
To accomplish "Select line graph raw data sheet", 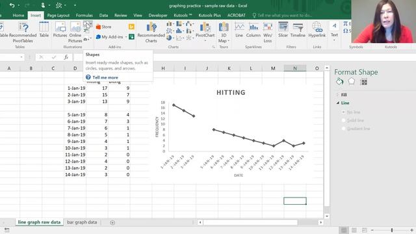I will pos(39,222).
